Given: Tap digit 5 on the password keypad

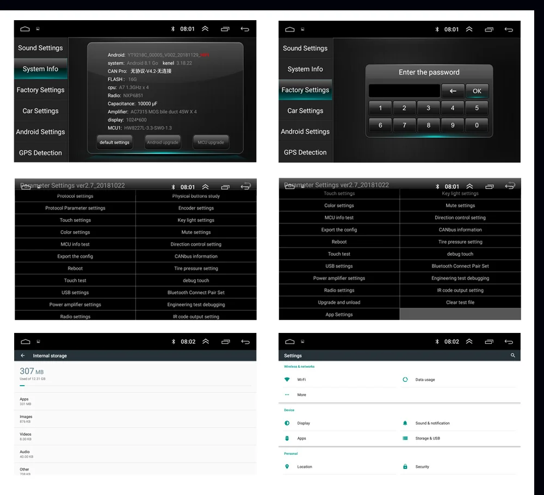Looking at the screenshot, I should 477,108.
